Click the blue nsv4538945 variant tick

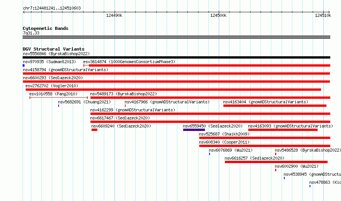(284, 178)
